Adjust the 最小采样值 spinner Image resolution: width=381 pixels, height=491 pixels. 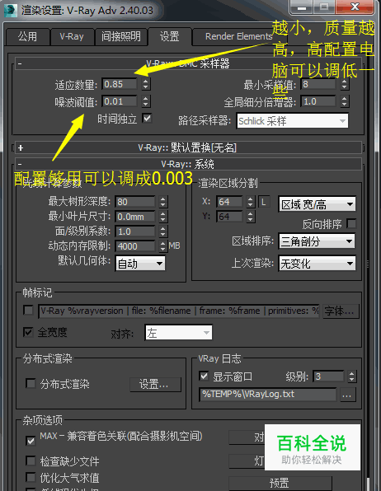(345, 84)
